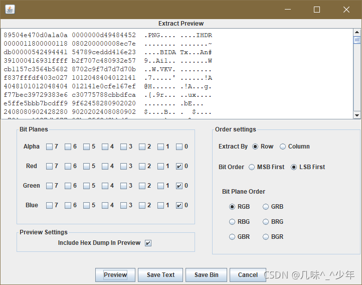Click the Preview button

coord(115,275)
